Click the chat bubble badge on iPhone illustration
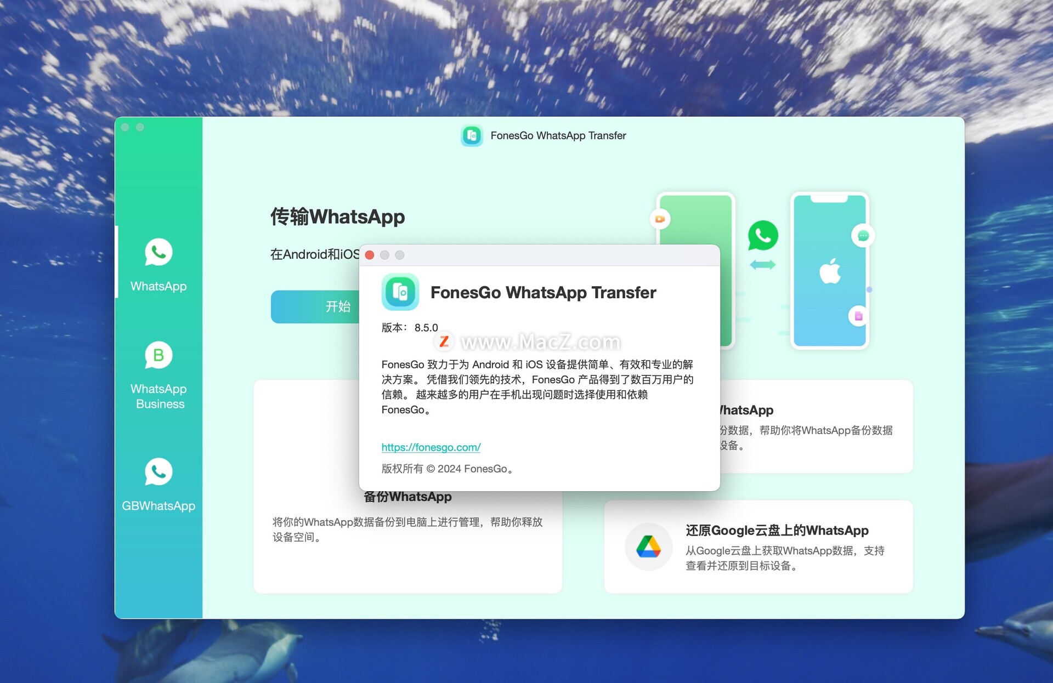 pyautogui.click(x=863, y=236)
